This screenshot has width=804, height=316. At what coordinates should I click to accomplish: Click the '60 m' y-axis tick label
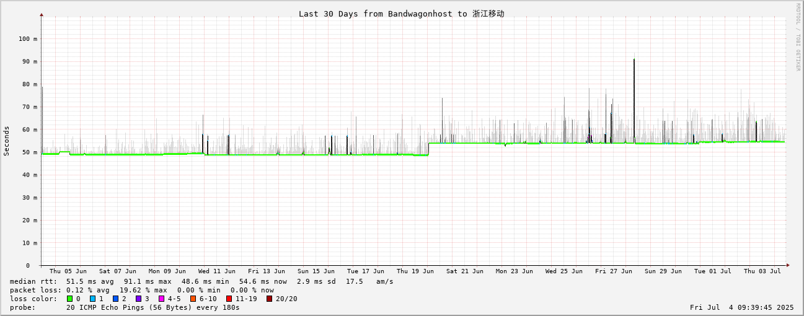30,129
